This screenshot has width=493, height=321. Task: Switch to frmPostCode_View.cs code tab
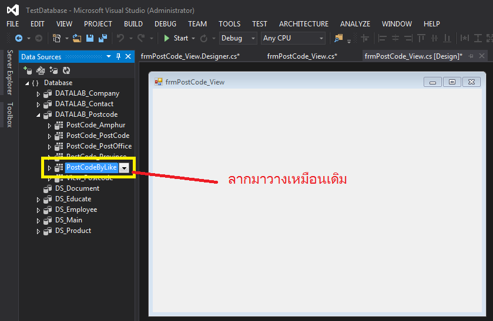[302, 56]
